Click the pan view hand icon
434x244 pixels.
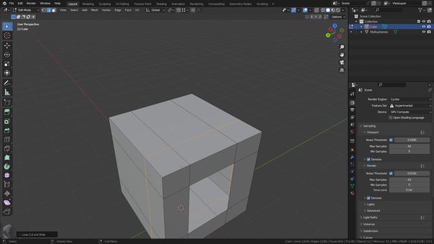click(342, 55)
